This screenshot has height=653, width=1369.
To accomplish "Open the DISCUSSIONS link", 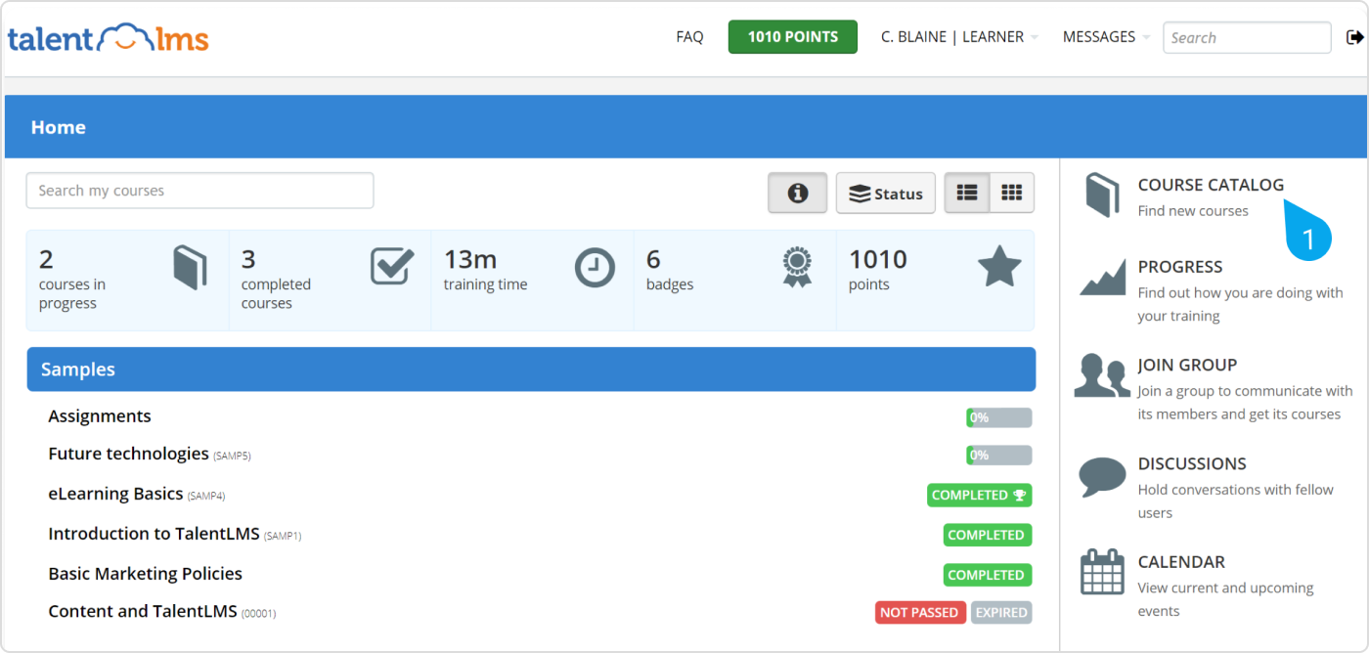I will pyautogui.click(x=1192, y=463).
